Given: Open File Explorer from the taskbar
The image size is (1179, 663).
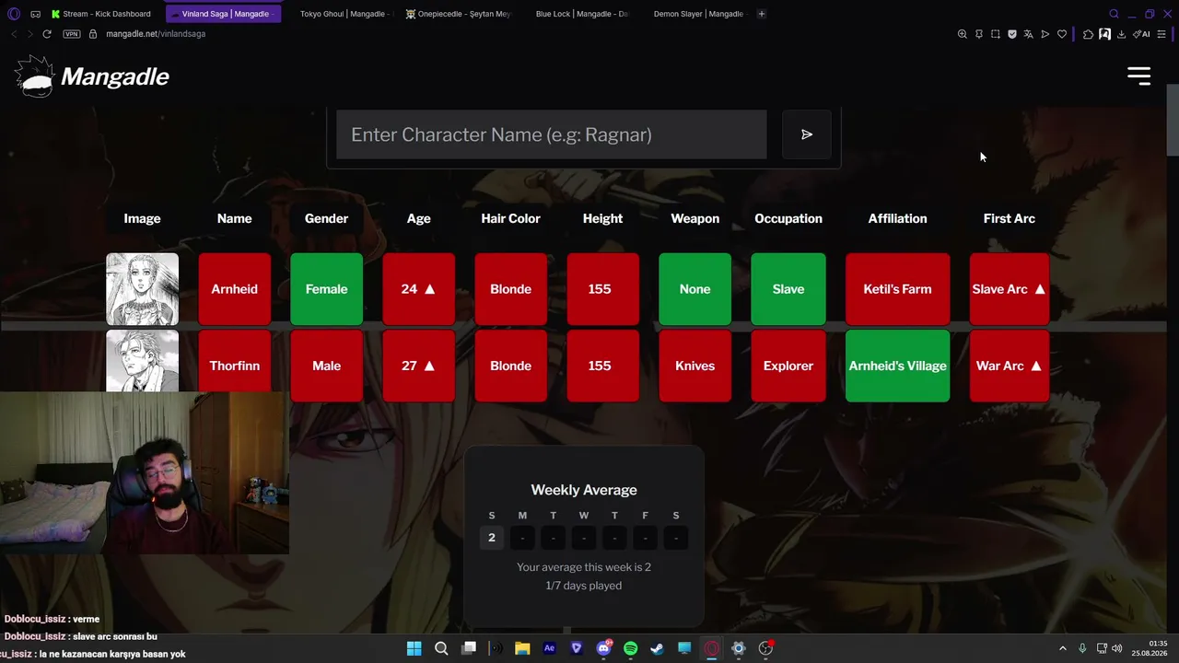Looking at the screenshot, I should pos(522,648).
